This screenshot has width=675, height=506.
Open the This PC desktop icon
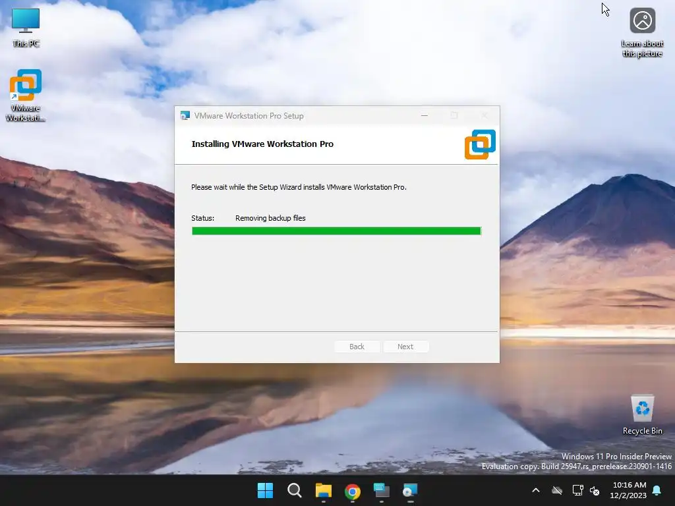26,27
